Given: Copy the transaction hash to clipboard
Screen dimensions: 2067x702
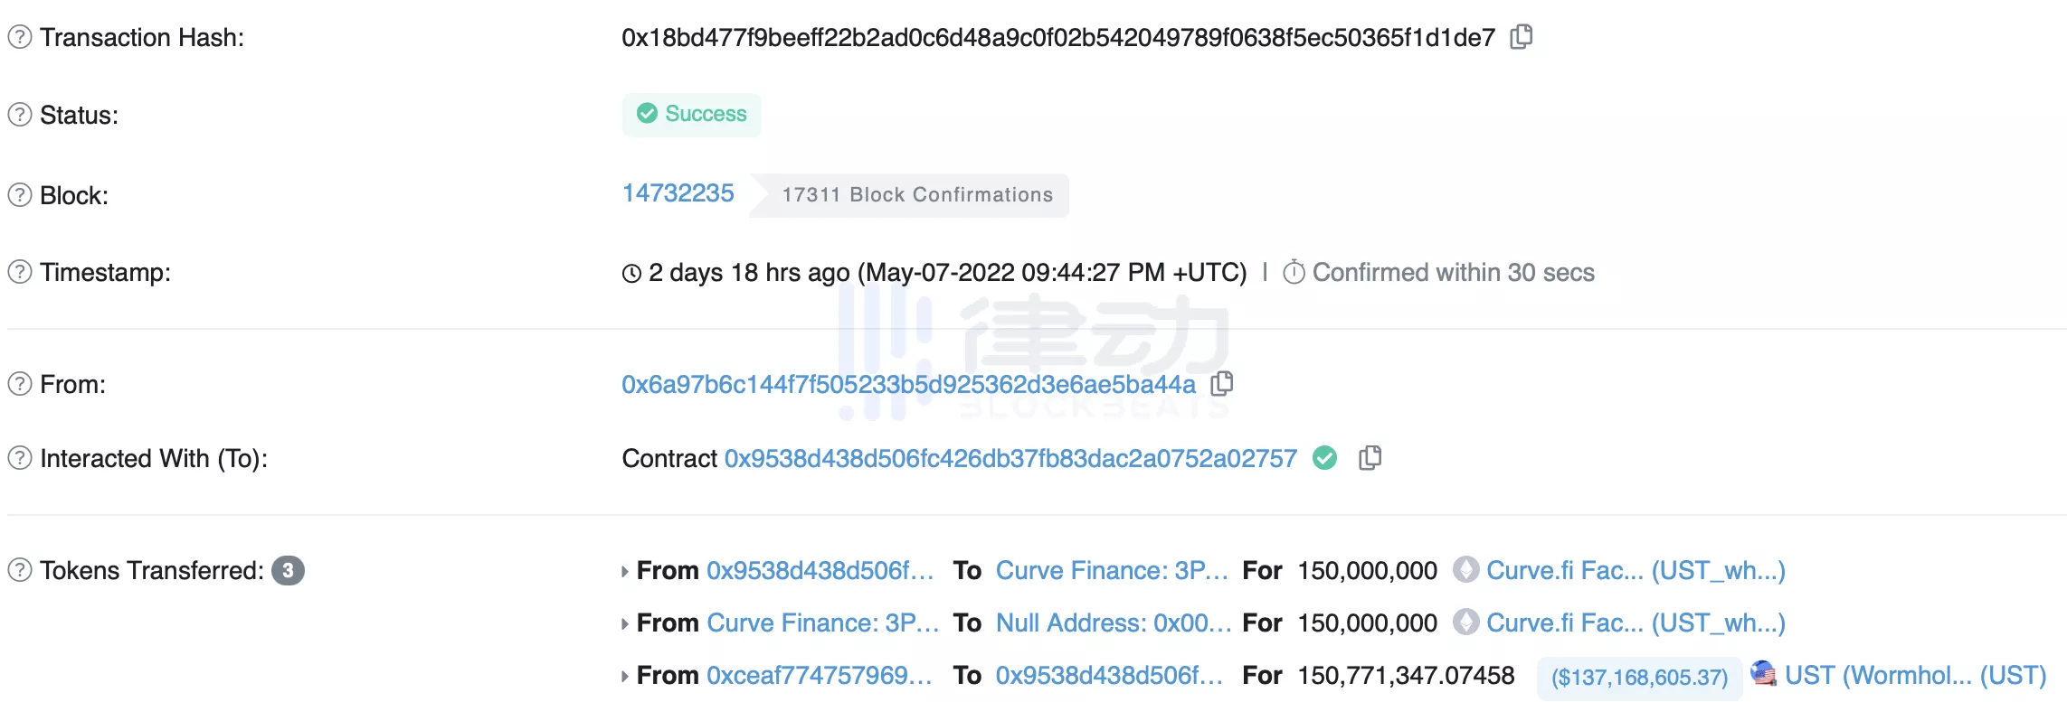Looking at the screenshot, I should click(1522, 37).
